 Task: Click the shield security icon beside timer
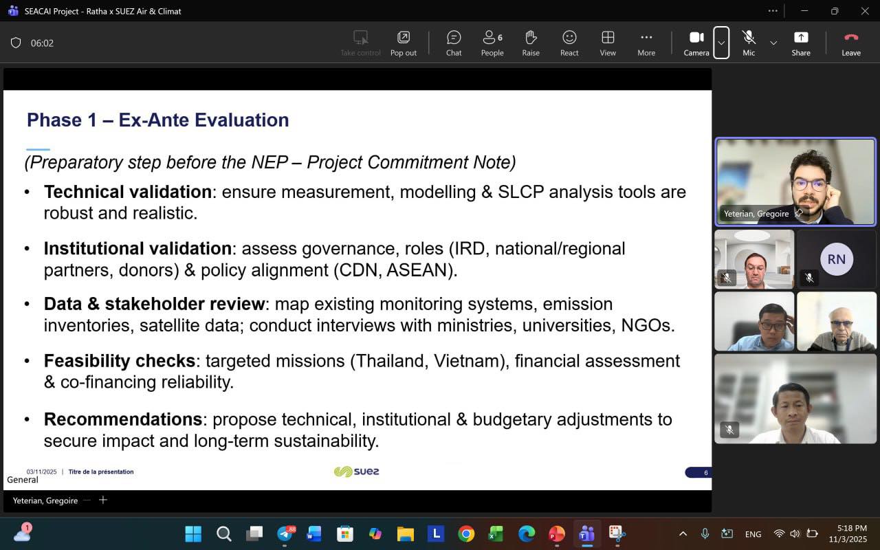(16, 43)
